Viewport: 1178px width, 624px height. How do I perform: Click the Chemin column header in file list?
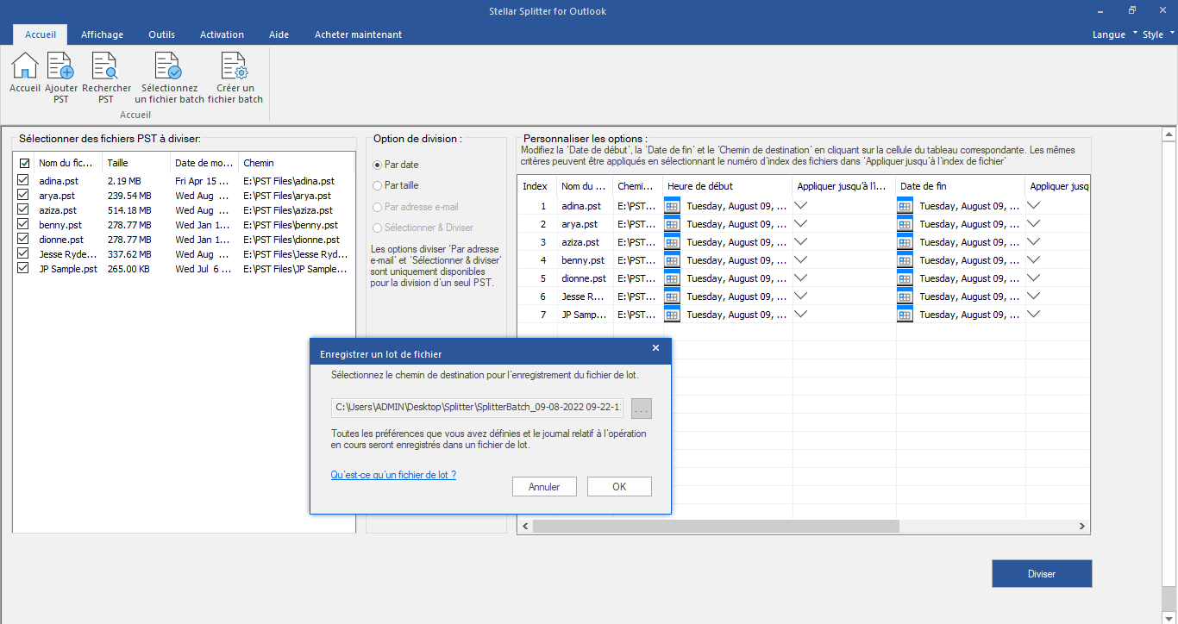[296, 163]
